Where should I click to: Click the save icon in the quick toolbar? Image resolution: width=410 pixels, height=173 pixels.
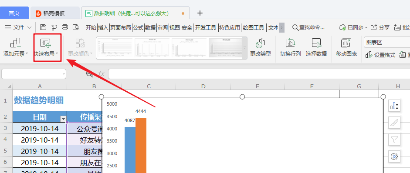(43, 27)
